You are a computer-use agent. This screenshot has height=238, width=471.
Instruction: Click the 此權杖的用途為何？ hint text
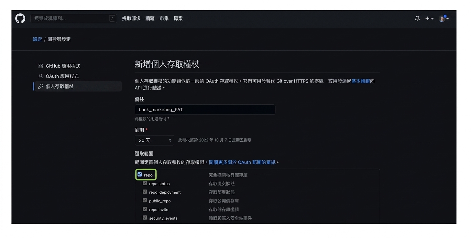coord(152,119)
